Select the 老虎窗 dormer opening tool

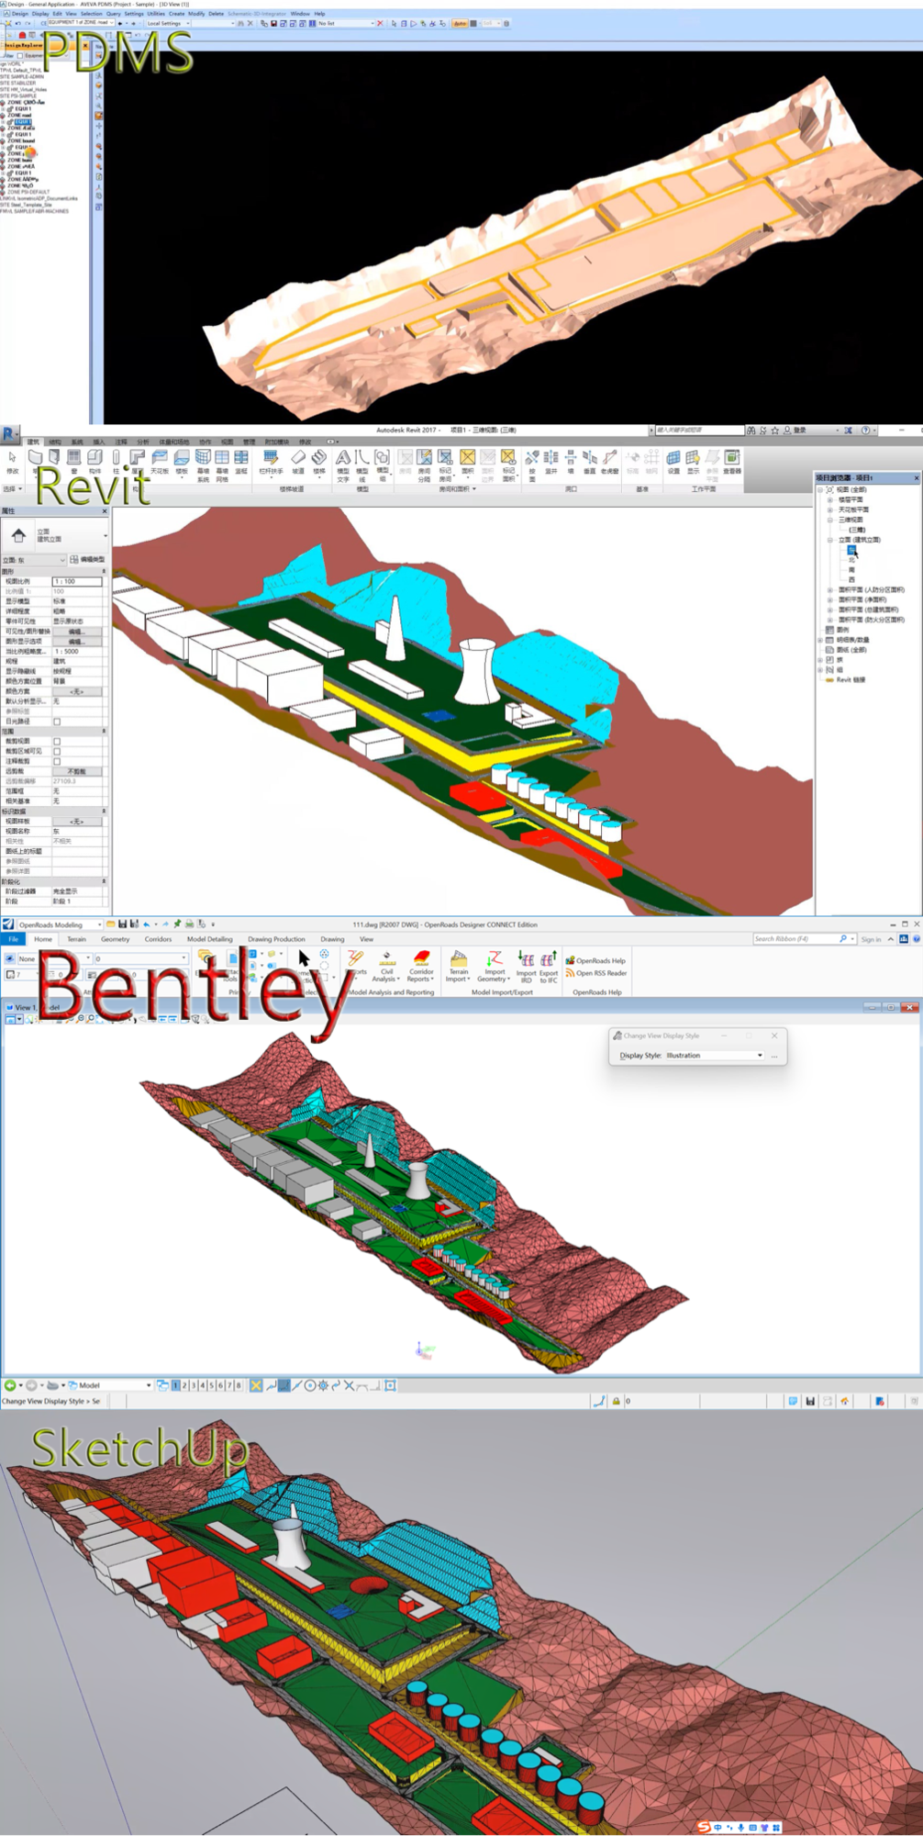click(609, 462)
